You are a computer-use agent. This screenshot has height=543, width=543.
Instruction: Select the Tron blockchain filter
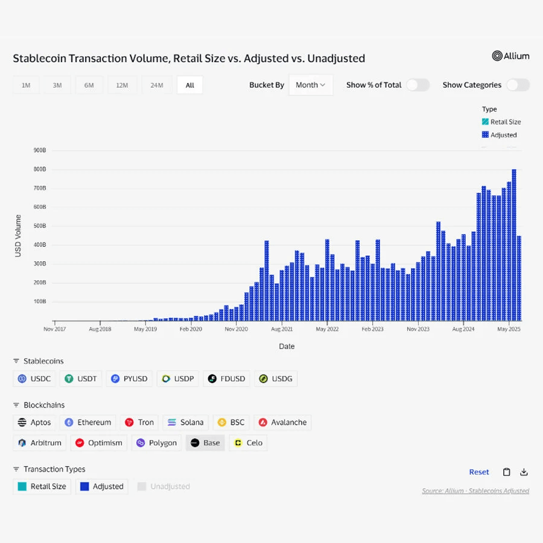click(139, 422)
